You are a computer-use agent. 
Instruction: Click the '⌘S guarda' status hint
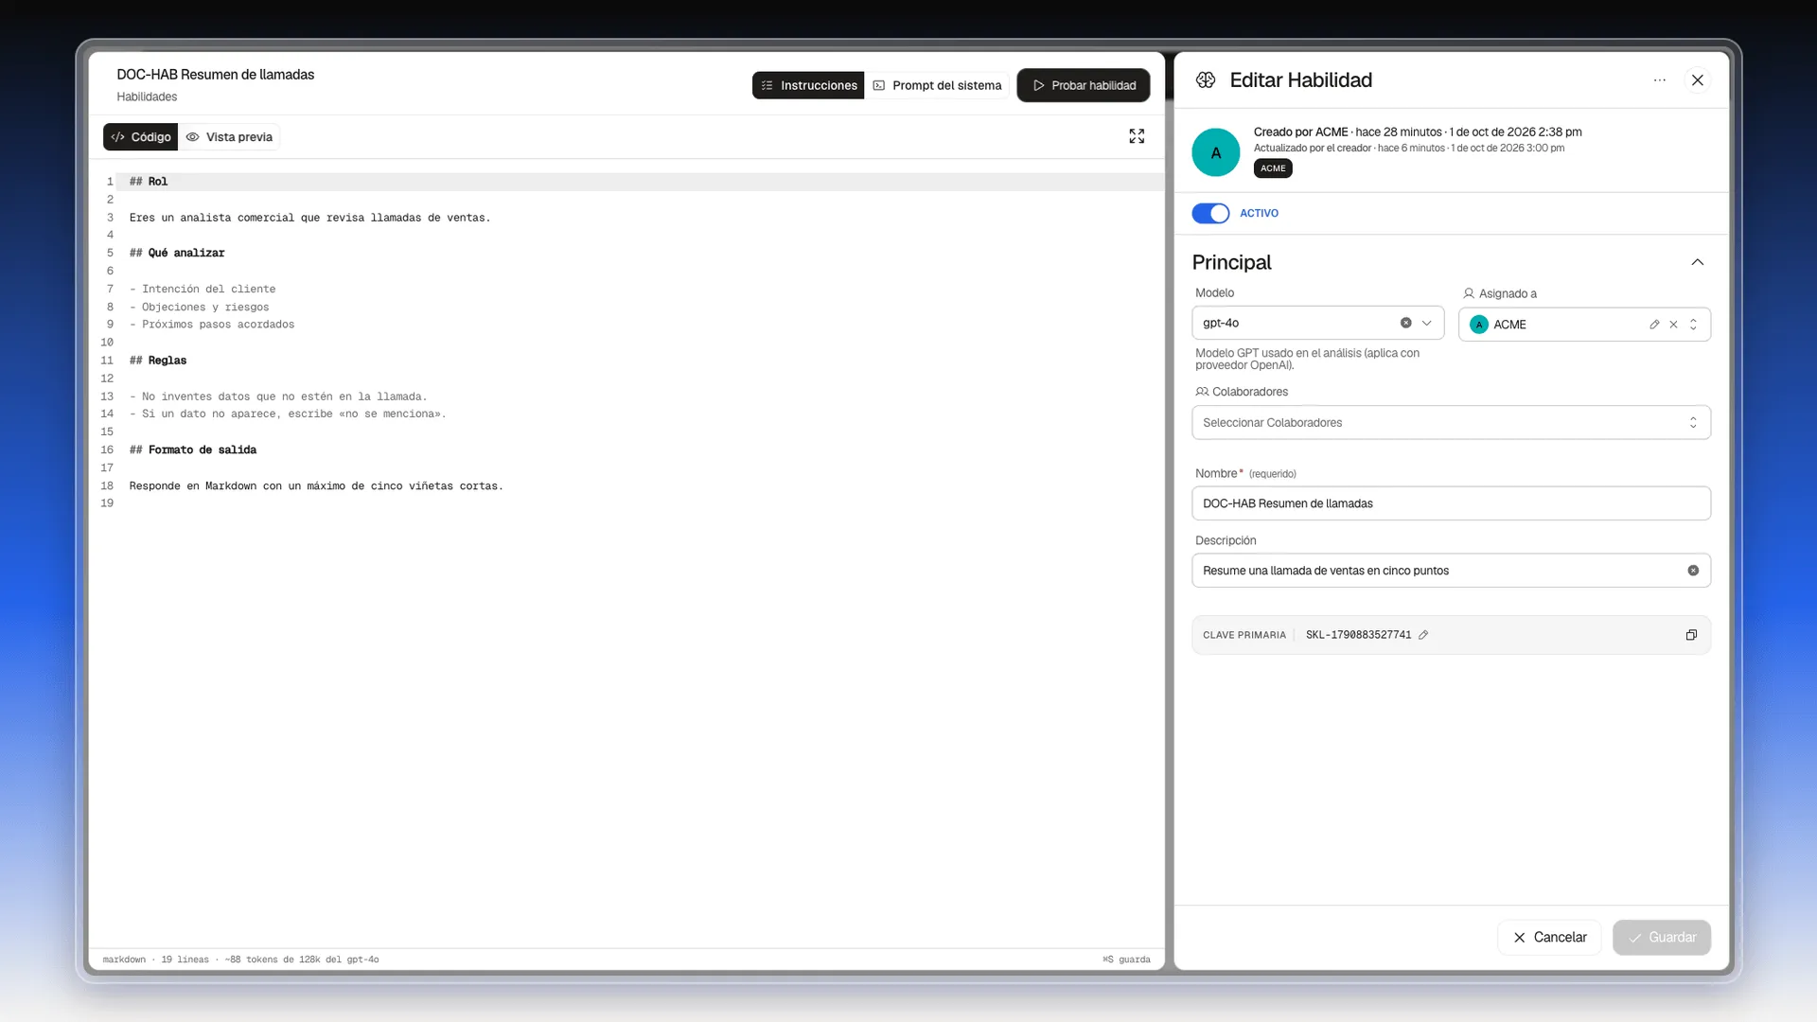[1126, 960]
